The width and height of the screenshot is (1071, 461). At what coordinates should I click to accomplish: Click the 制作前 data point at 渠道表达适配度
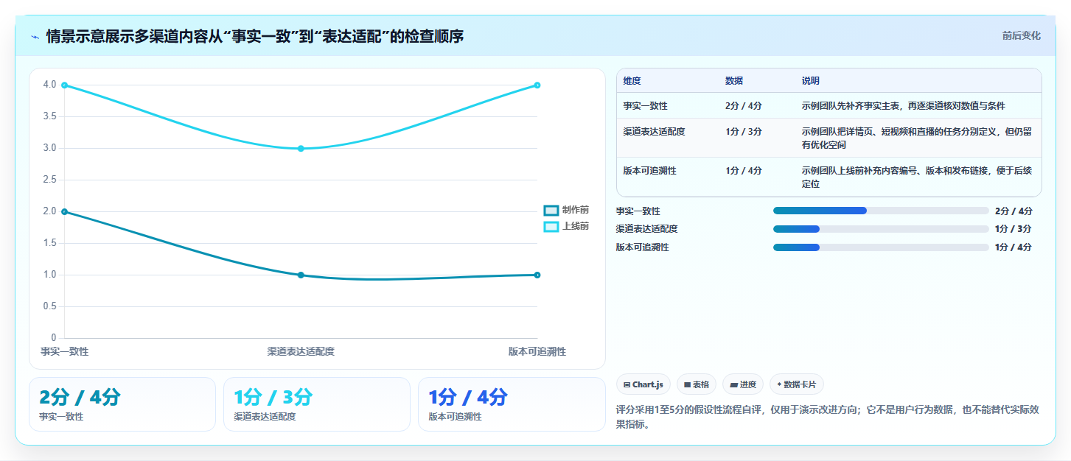(x=301, y=275)
